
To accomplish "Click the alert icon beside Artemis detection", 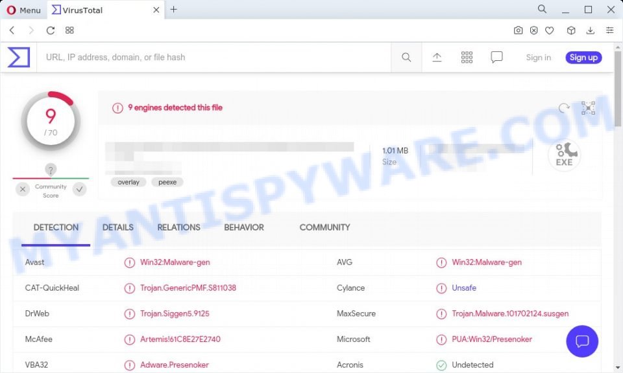I will 130,340.
